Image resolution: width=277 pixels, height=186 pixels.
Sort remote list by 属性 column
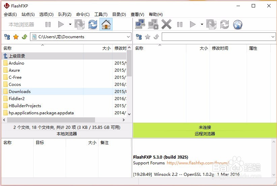pos(258,48)
